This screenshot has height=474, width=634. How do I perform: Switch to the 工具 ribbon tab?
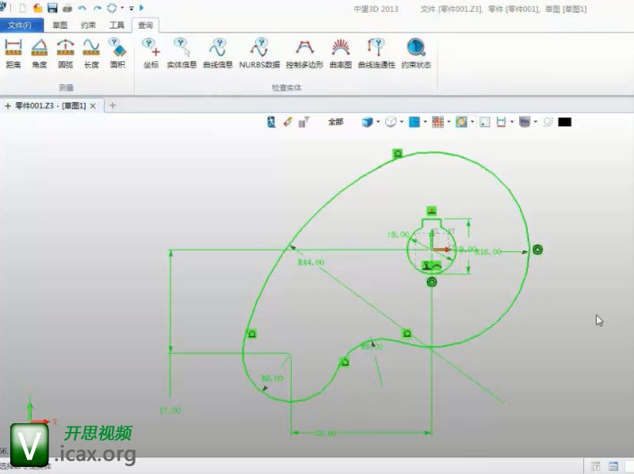(x=116, y=25)
